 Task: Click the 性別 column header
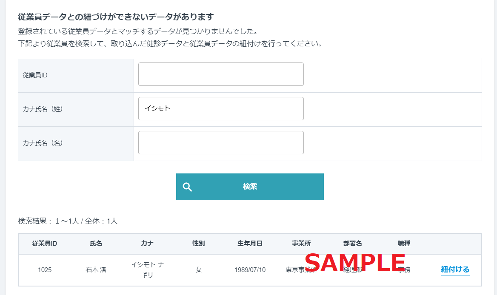[x=199, y=244]
